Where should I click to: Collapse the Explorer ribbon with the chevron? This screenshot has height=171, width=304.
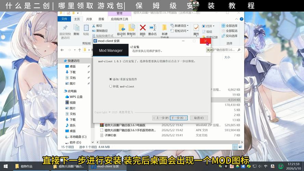pyautogui.click(x=237, y=19)
